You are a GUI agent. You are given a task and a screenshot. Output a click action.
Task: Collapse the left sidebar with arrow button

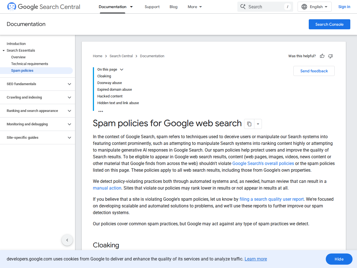tap(67, 240)
